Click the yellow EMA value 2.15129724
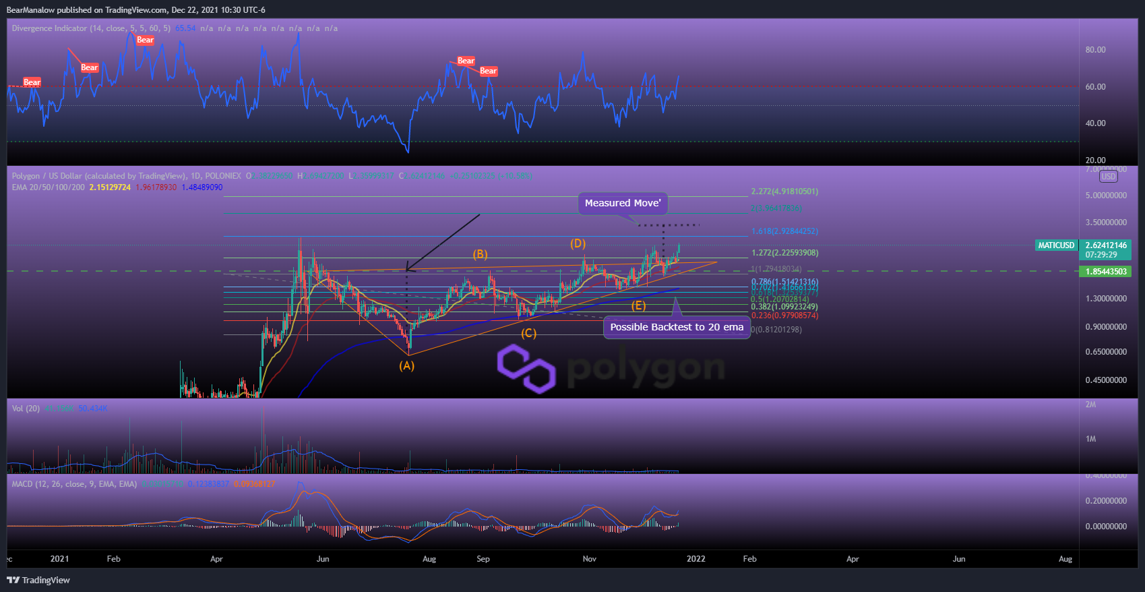This screenshot has height=592, width=1145. pyautogui.click(x=110, y=187)
